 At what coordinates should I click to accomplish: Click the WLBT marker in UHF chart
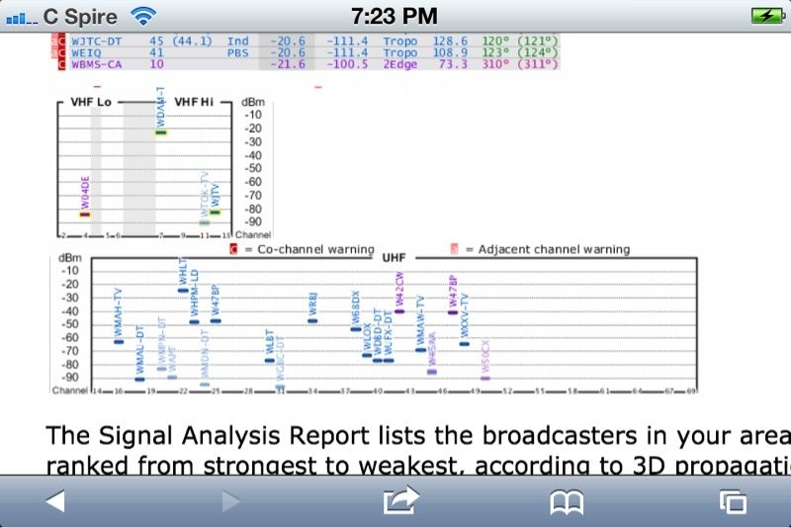269,361
